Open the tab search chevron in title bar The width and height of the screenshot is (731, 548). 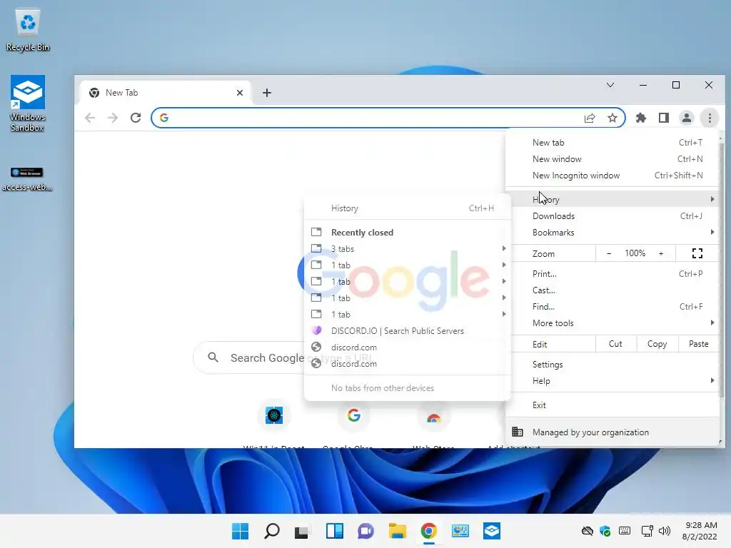coord(610,85)
